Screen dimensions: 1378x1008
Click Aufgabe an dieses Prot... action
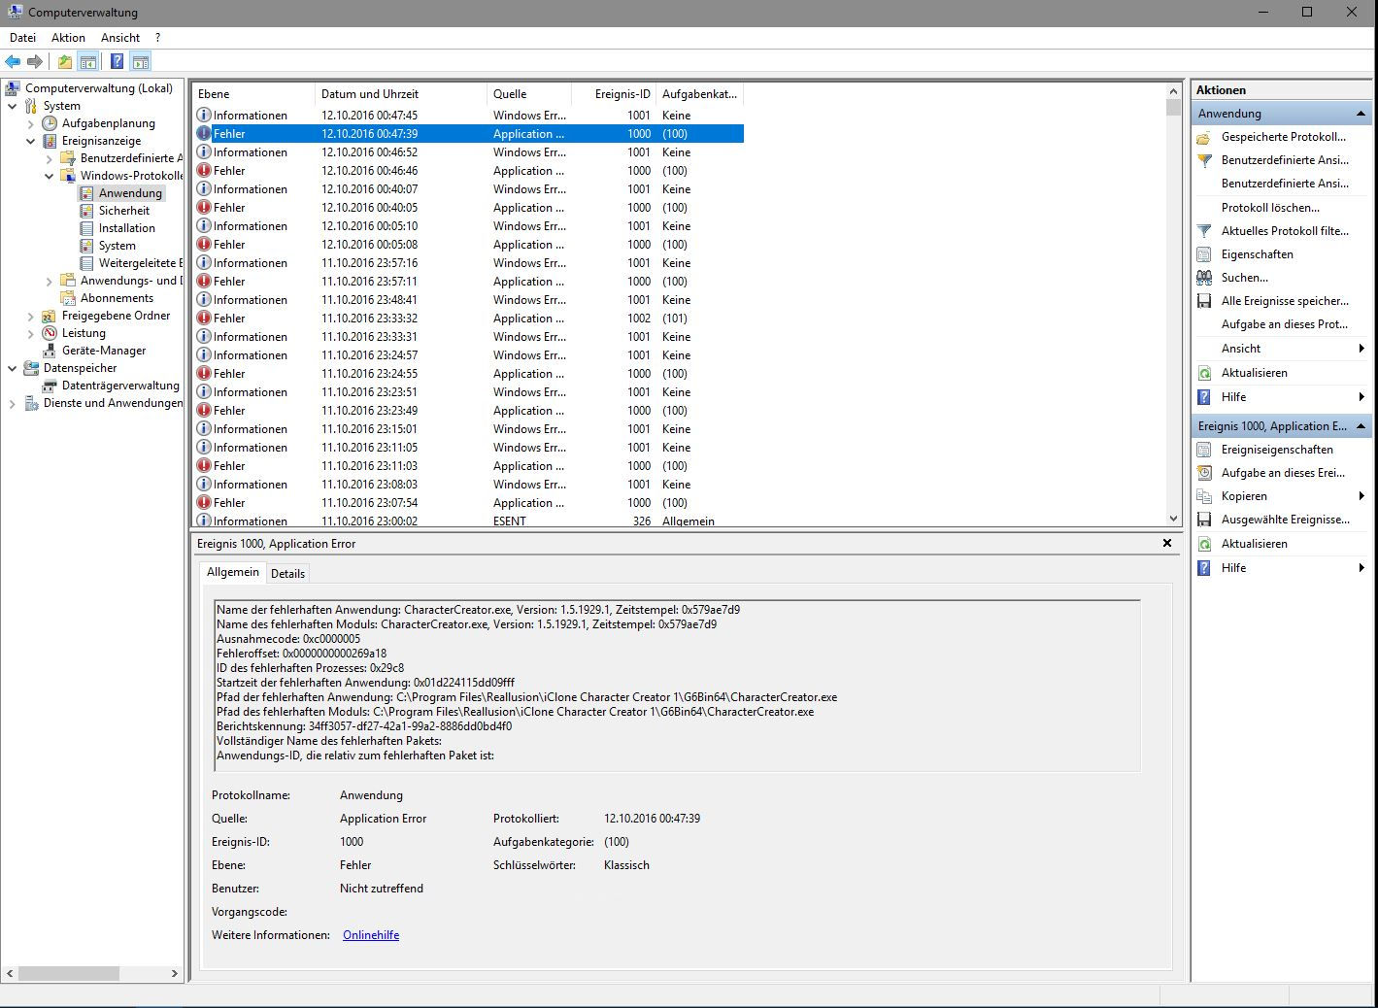point(1285,324)
